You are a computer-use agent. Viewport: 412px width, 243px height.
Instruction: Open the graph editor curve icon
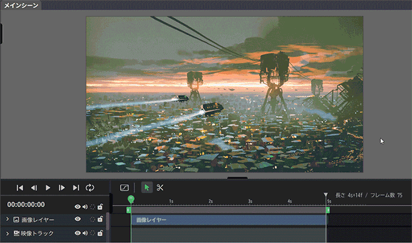coord(124,188)
